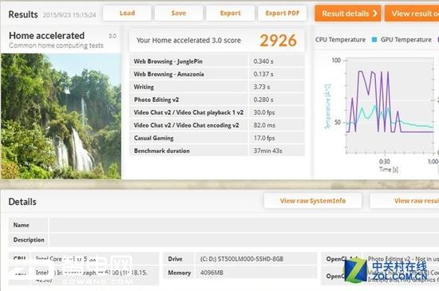This screenshot has height=291, width=439.
Task: Select the Photo Editing v2 row
Action: (217, 100)
